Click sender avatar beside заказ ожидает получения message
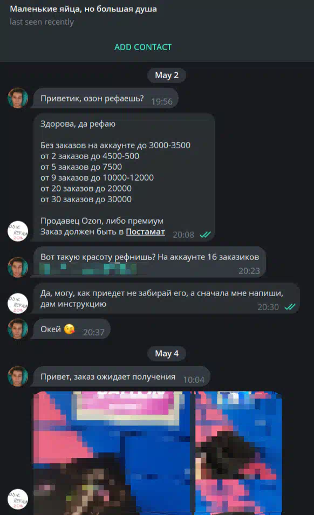The width and height of the screenshot is (314, 515). [x=18, y=376]
